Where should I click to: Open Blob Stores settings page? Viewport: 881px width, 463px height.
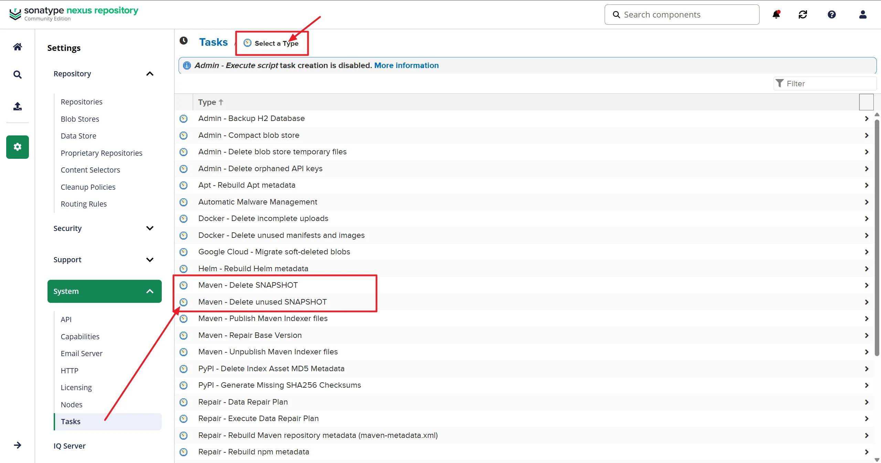pos(80,119)
